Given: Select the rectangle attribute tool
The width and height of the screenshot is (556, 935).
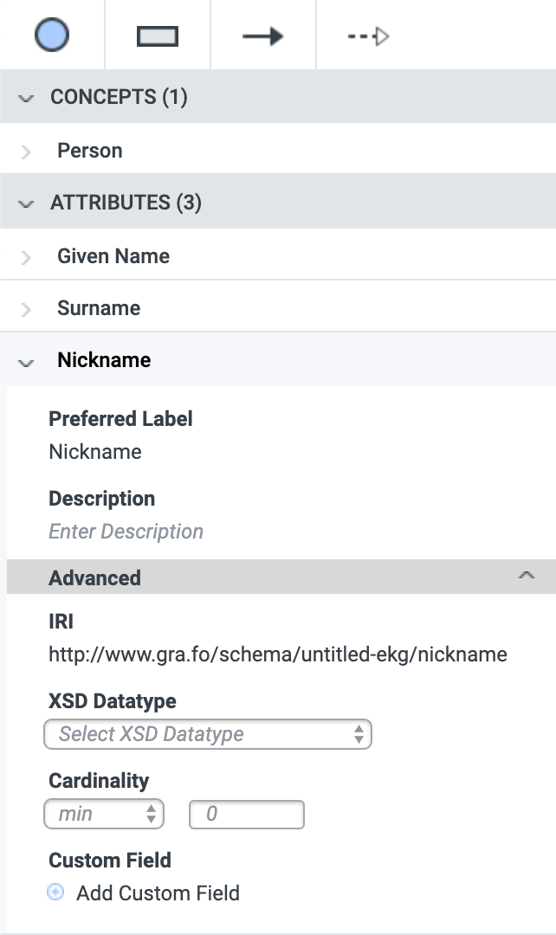Looking at the screenshot, I should coord(158,35).
